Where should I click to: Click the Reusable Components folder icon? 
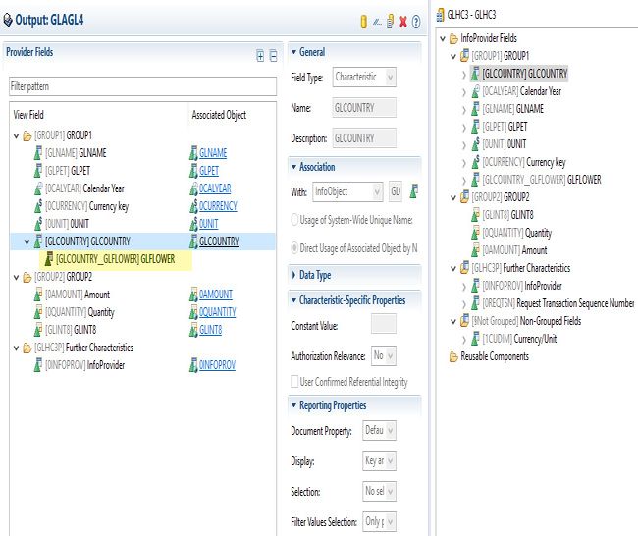(453, 357)
